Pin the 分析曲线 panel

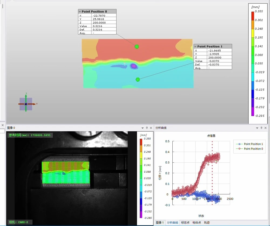261,128
